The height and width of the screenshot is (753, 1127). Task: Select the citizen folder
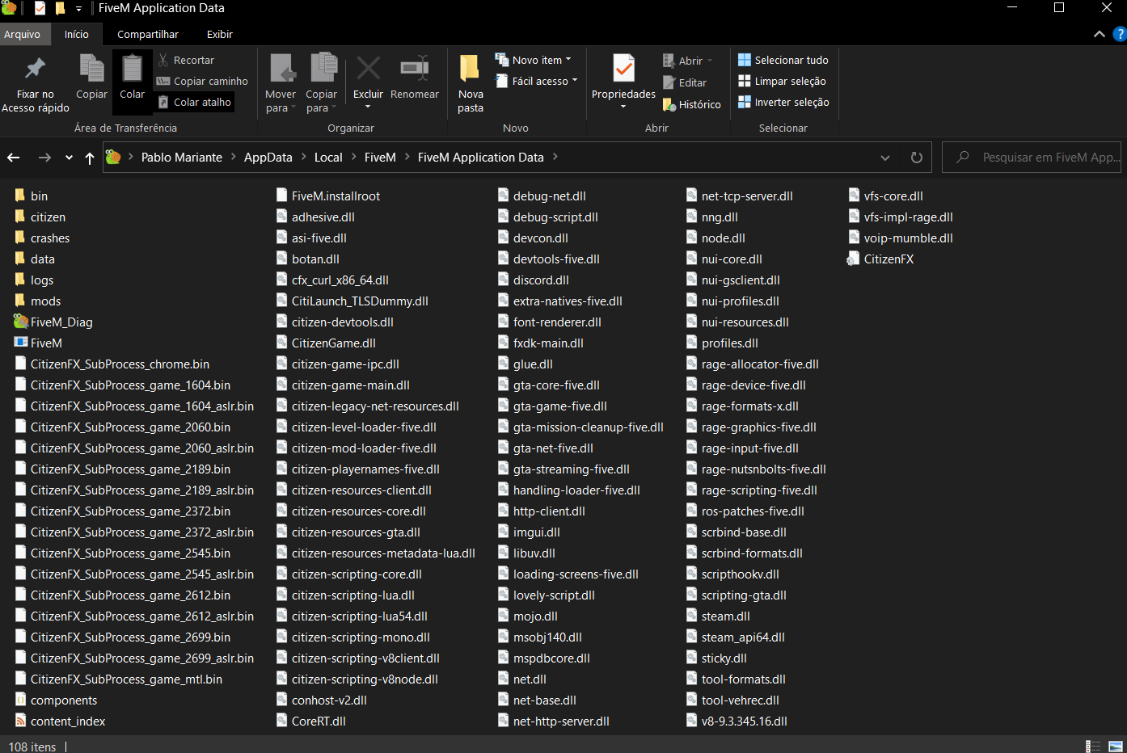pos(40,217)
